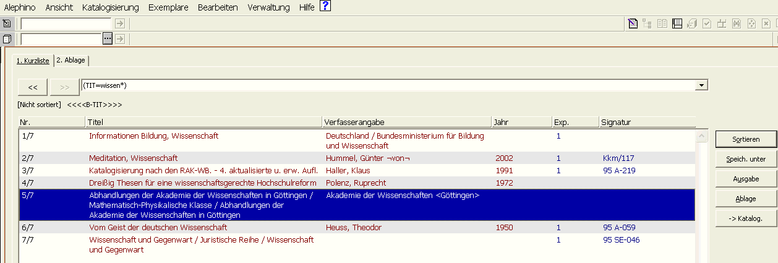Click year '1972' in Polenz row
Screen dimensions: 778x263
(x=505, y=183)
